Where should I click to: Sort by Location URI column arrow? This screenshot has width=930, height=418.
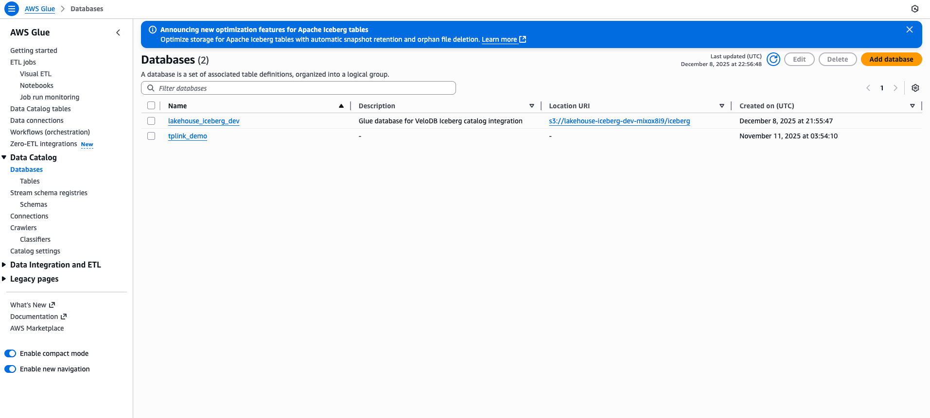click(x=722, y=106)
